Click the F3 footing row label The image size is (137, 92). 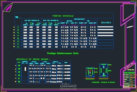[18, 33]
